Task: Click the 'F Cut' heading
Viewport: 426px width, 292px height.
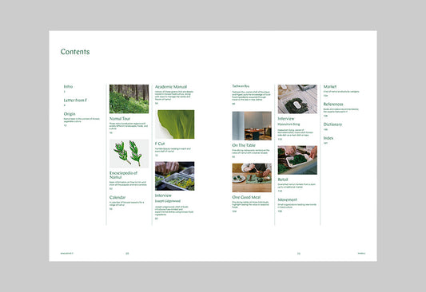Action: pyautogui.click(x=160, y=144)
